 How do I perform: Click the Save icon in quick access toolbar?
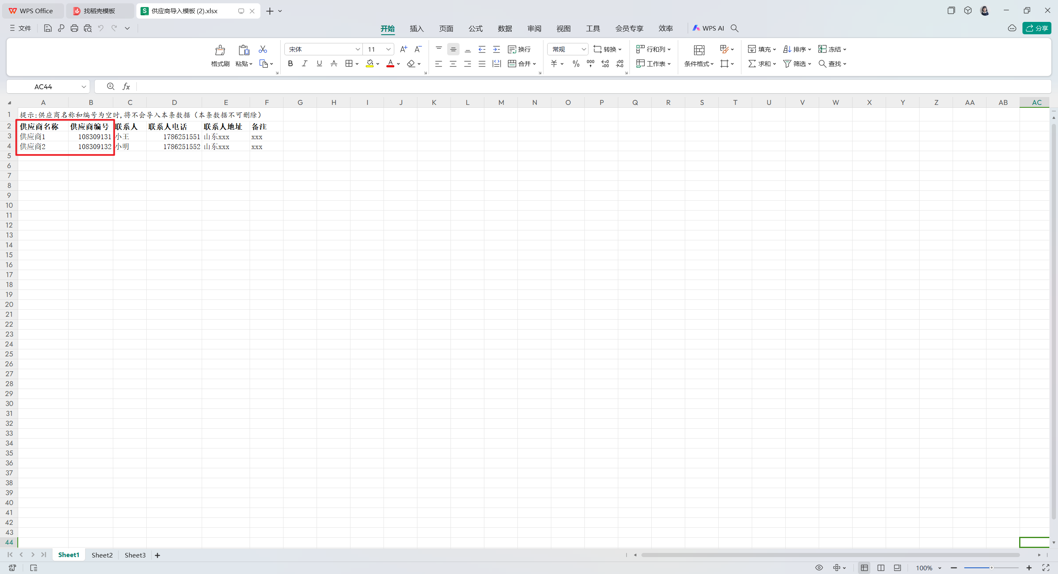point(48,28)
